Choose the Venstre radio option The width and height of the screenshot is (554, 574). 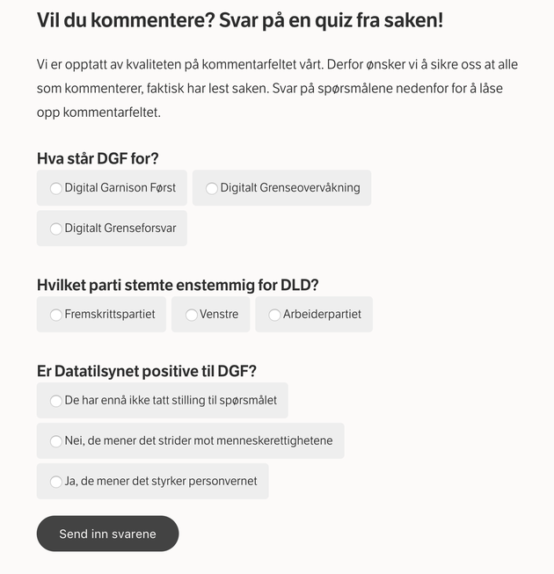click(x=210, y=315)
